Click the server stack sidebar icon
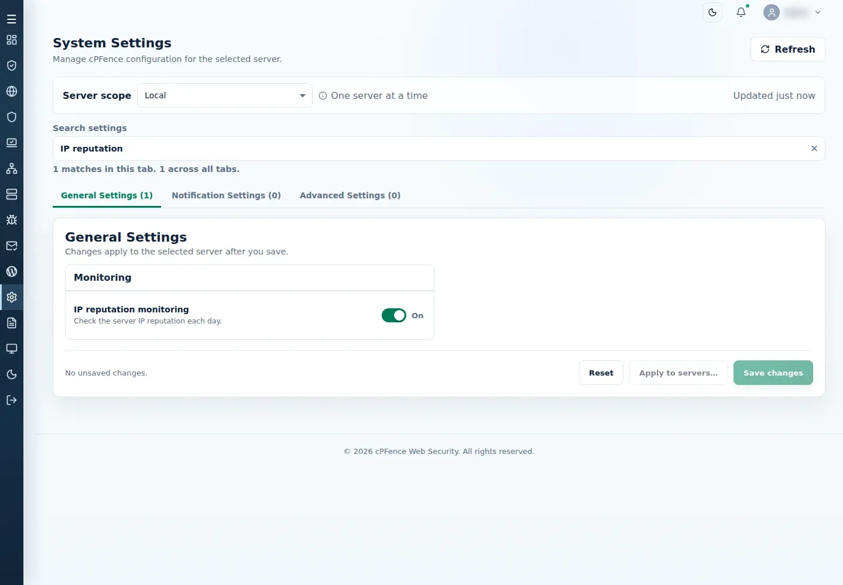This screenshot has width=843, height=585. pyautogui.click(x=12, y=194)
